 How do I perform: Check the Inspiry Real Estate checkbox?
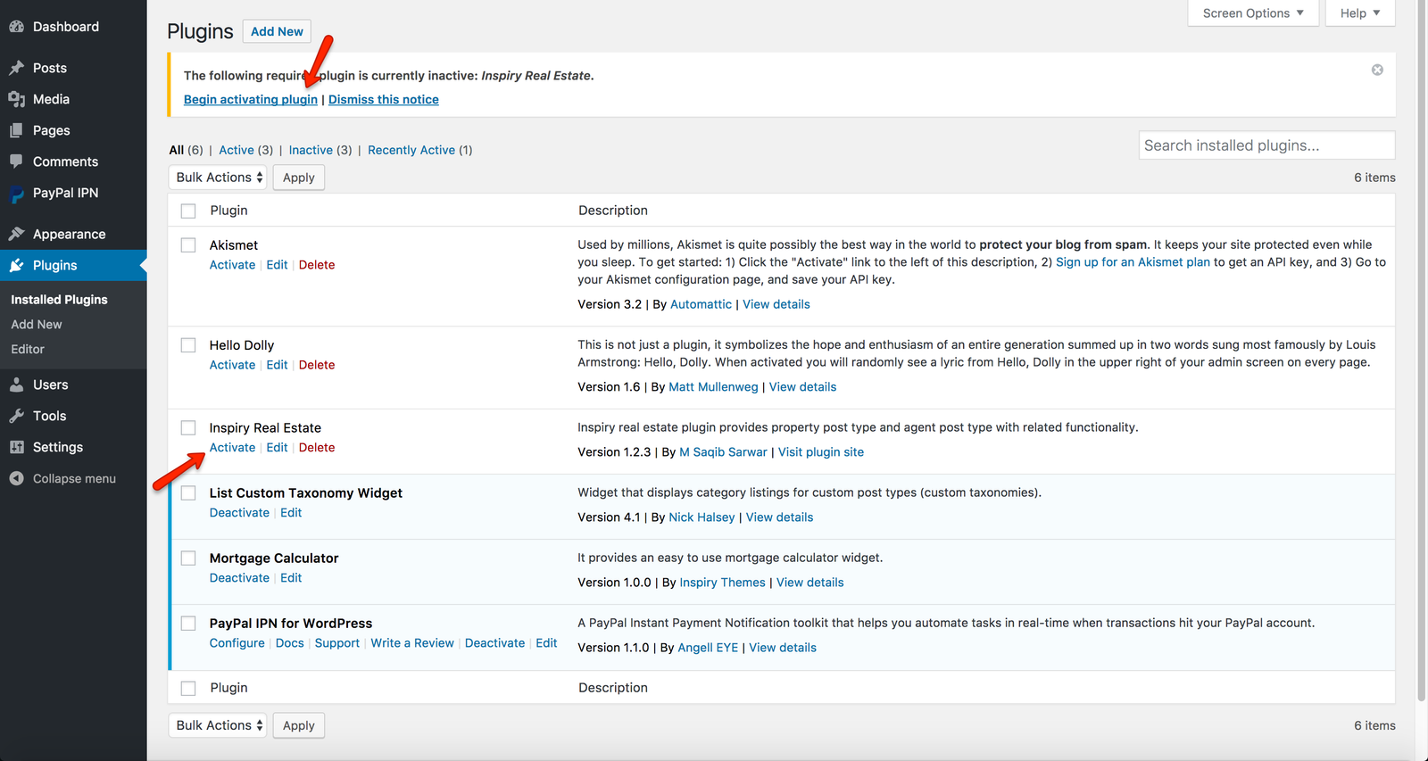click(x=188, y=428)
